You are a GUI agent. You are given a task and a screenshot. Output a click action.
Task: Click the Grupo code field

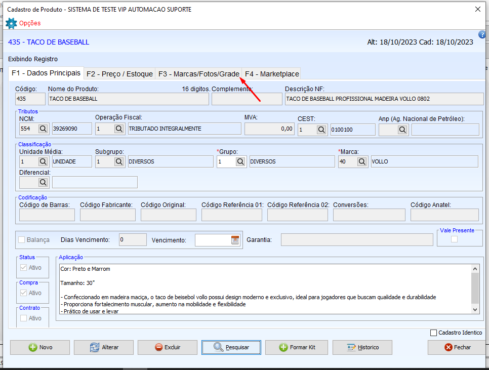(226, 161)
